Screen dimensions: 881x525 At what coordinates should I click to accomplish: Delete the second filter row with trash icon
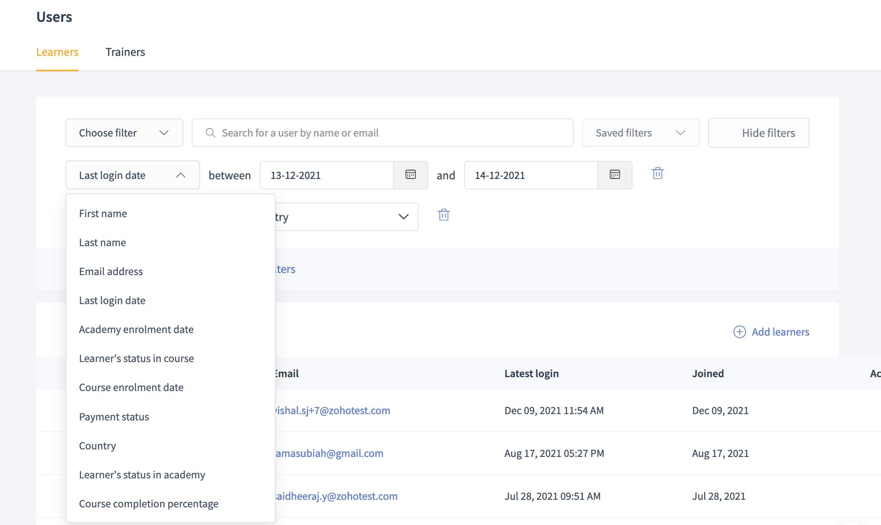443,215
